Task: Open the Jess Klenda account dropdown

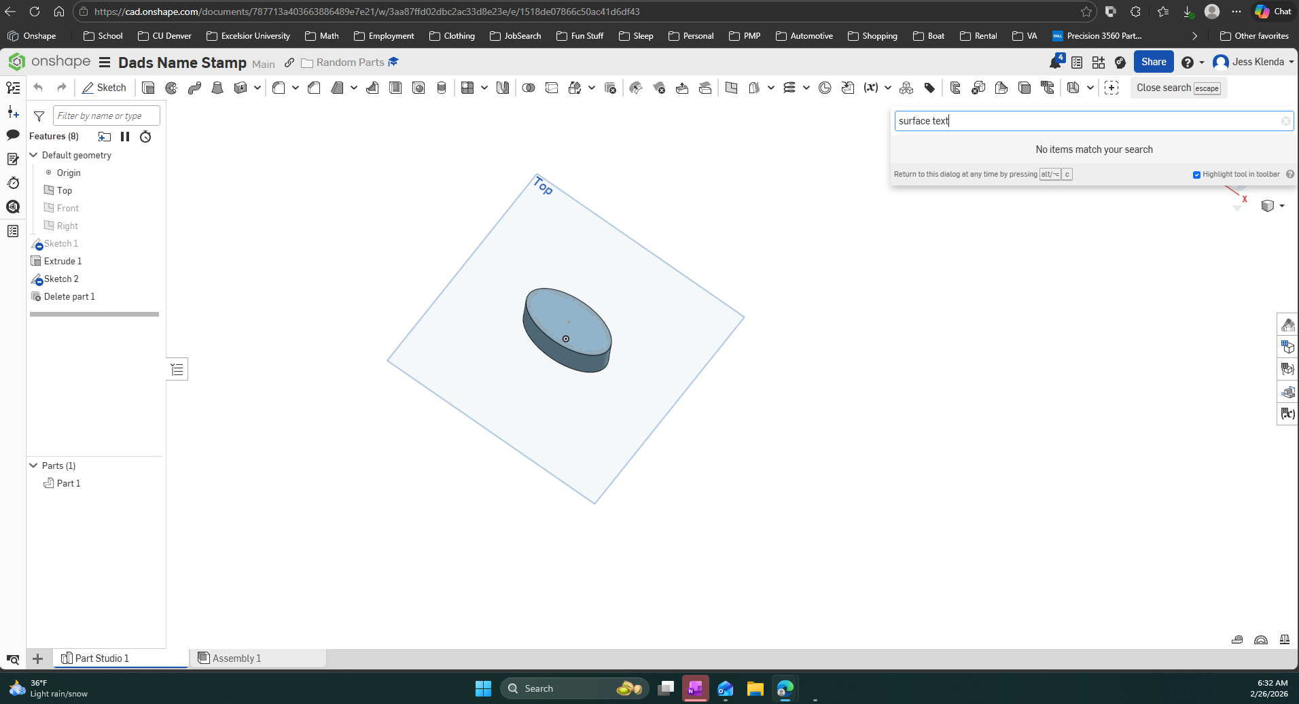Action: click(x=1253, y=62)
